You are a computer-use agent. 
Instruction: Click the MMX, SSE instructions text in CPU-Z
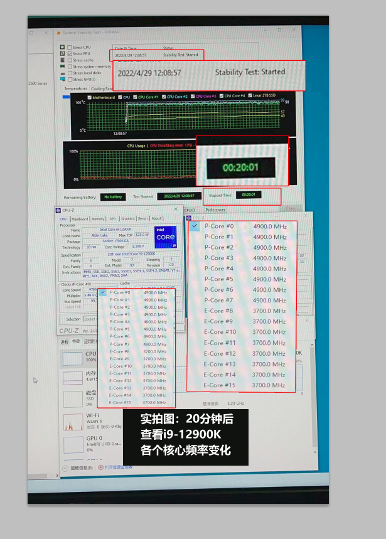[x=131, y=274]
